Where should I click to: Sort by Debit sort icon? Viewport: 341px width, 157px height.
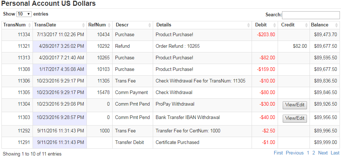(x=275, y=25)
